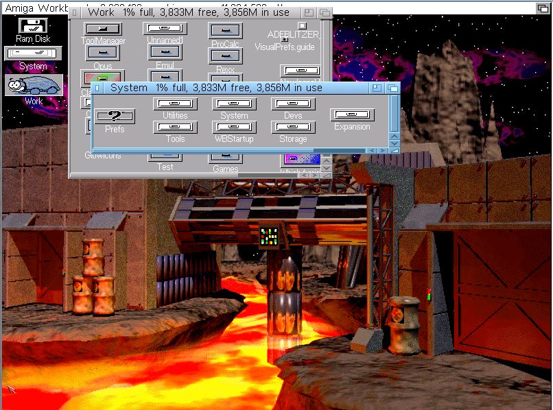Click the System window size gadget
The height and width of the screenshot is (410, 553).
click(394, 151)
